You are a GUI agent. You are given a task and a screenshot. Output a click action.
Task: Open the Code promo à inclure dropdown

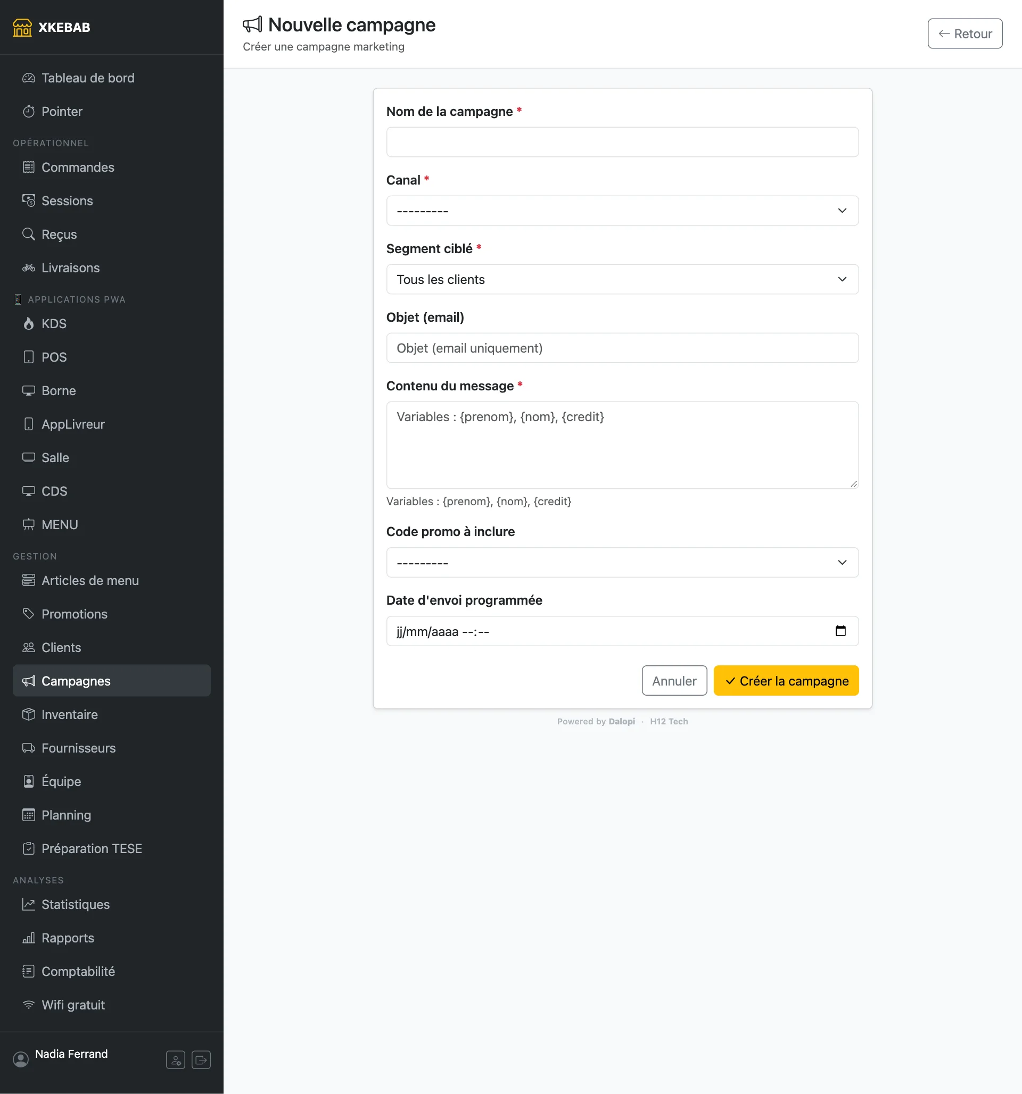(x=622, y=562)
